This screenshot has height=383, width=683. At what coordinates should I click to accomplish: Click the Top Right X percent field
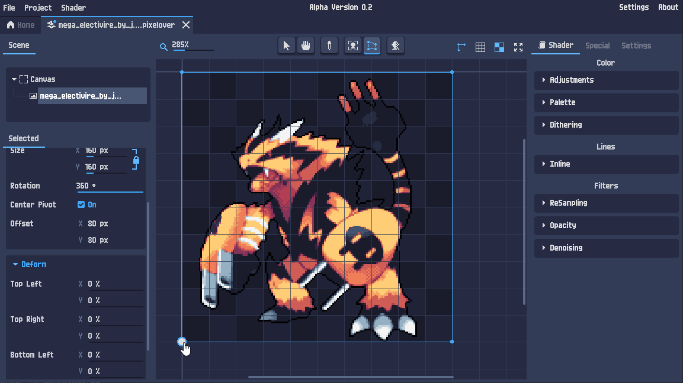[x=115, y=320]
